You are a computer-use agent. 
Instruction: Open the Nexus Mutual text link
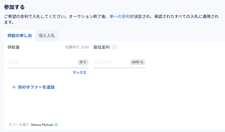click(42, 125)
